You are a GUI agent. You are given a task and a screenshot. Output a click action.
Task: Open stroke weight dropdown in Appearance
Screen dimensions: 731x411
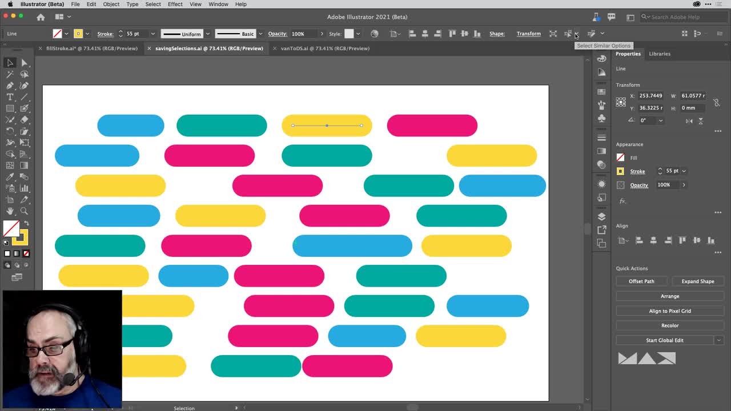684,171
